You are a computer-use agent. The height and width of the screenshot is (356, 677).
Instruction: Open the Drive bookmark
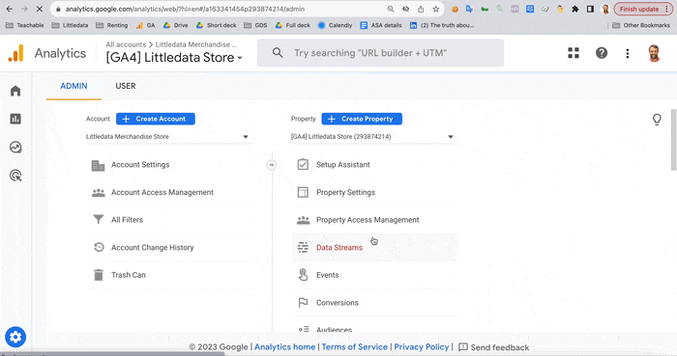pyautogui.click(x=175, y=25)
